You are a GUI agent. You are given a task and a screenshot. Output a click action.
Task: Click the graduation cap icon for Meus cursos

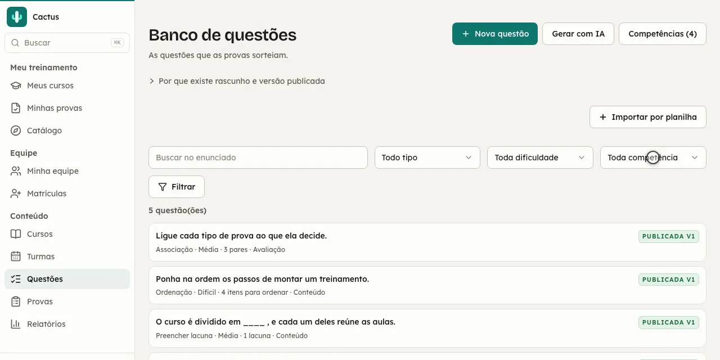(16, 85)
